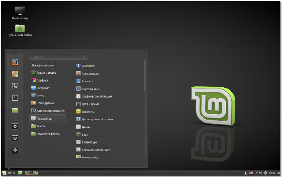Click the shutdown icon at the sidebar bottom
This screenshot has width=282, height=177.
[15, 150]
